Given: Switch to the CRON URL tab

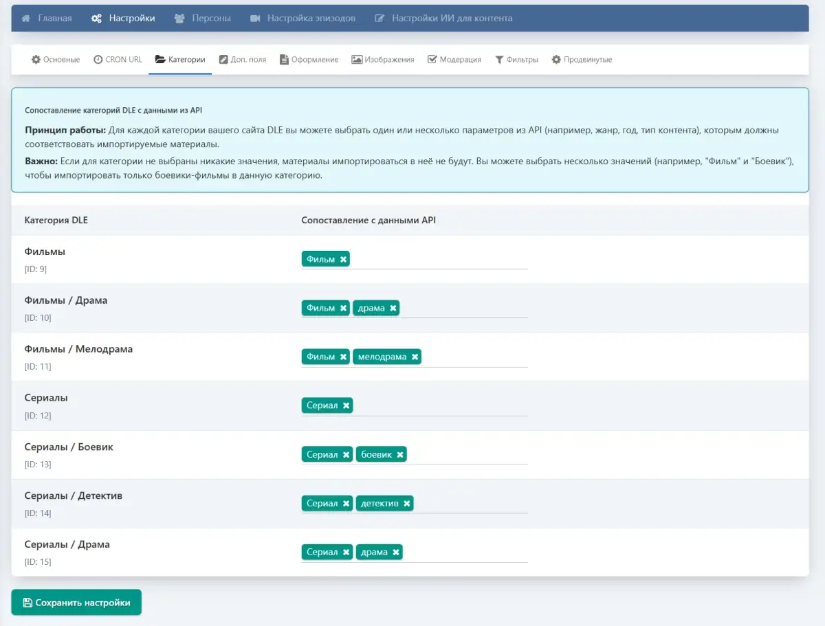Looking at the screenshot, I should coord(118,60).
